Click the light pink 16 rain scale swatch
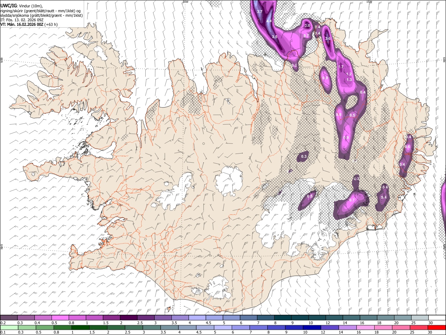This screenshot has height=335, width=446. click(365, 327)
